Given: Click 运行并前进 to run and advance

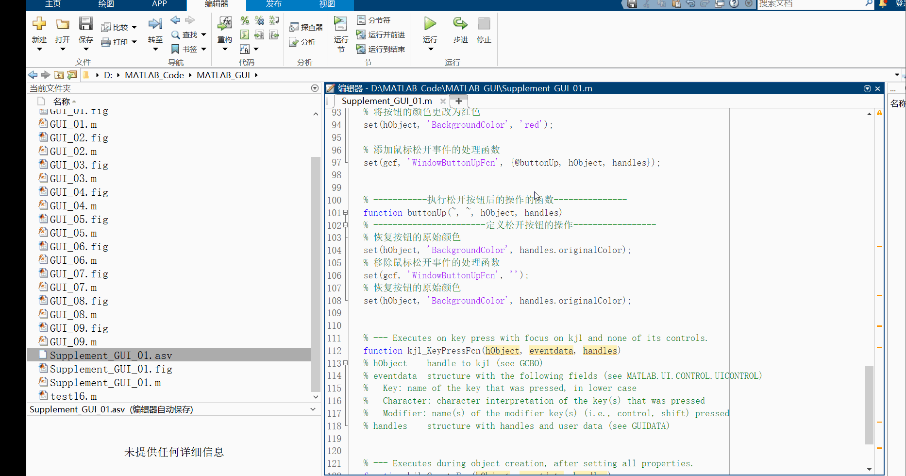Looking at the screenshot, I should coord(381,34).
